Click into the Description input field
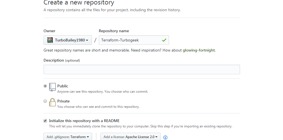This screenshot has width=283, height=140. pos(142,69)
